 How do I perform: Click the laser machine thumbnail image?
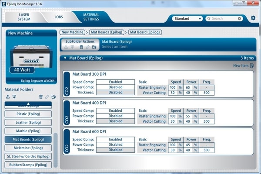tap(31, 56)
